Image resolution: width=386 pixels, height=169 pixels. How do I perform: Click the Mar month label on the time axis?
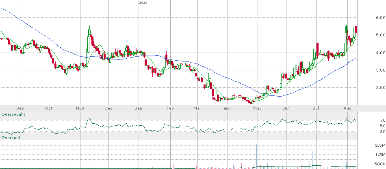coord(197,108)
